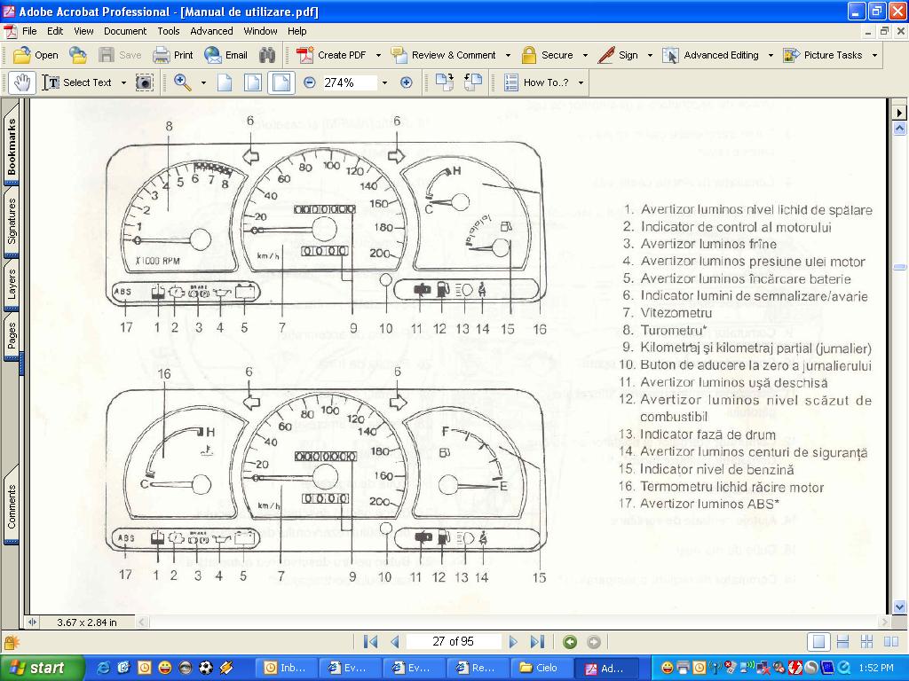909x681 pixels.
Task: Expand the Select Text tool dropdown
Action: coord(121,82)
